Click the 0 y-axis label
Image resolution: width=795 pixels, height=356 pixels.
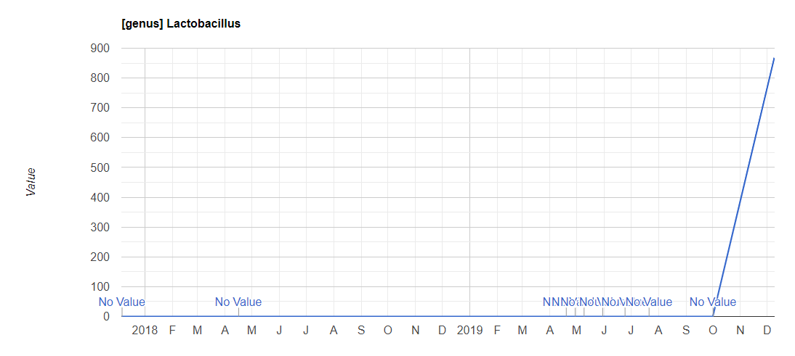[x=106, y=317]
